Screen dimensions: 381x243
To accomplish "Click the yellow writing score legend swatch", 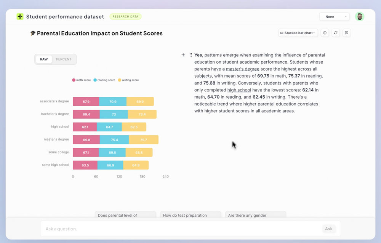I will click(x=119, y=80).
